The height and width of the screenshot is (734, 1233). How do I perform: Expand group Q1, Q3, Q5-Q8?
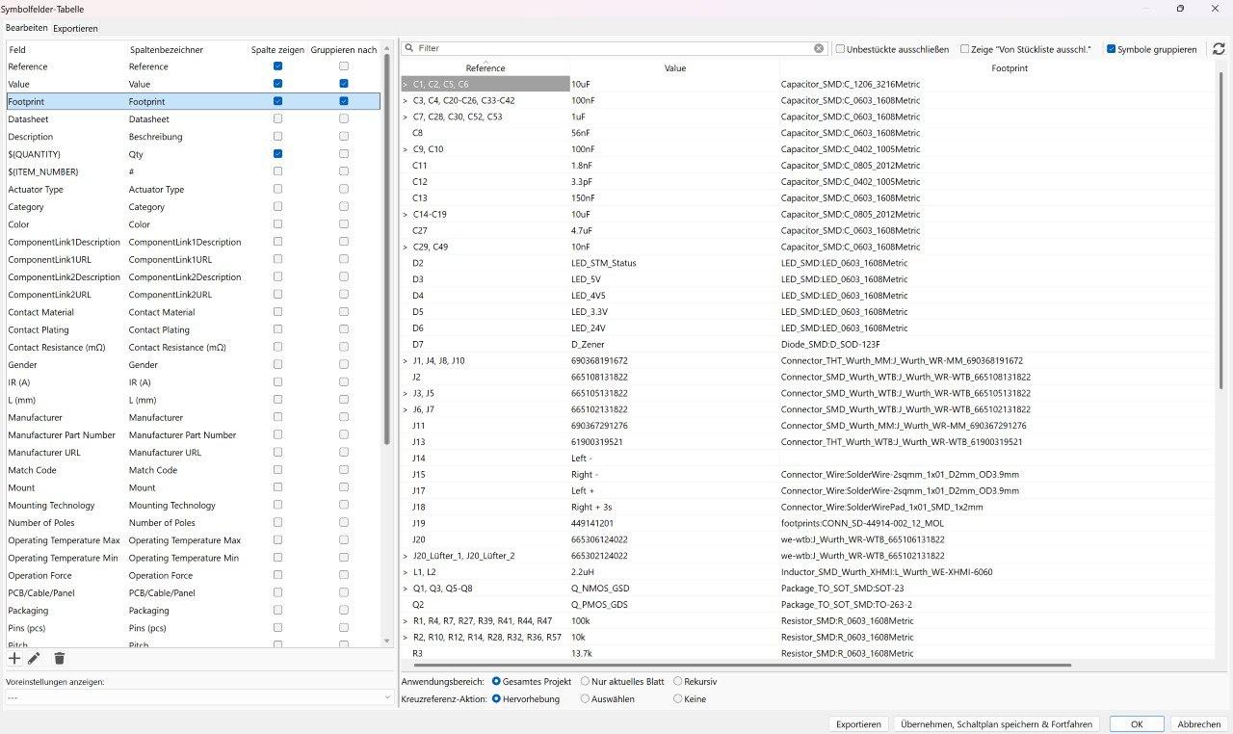[x=405, y=589]
